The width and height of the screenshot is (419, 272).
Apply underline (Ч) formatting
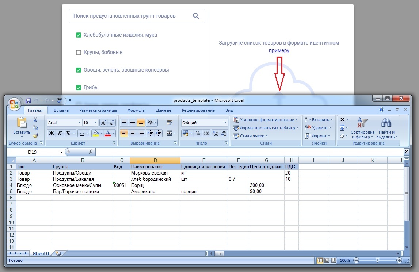click(68, 133)
